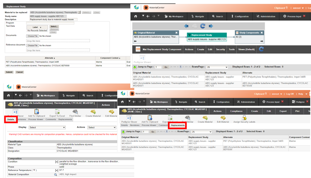Open Pedigree Viewer in Replacements window
Viewport: 311px width, 178px height.
tap(129, 119)
